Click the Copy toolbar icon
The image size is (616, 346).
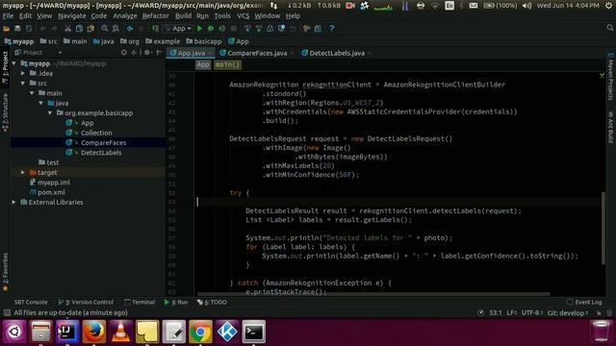(79, 29)
